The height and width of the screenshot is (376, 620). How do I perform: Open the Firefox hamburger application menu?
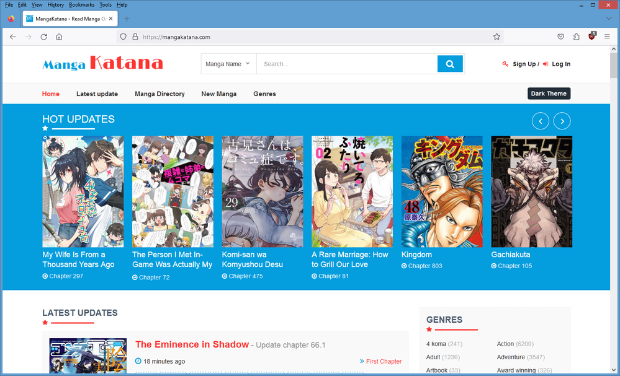607,37
